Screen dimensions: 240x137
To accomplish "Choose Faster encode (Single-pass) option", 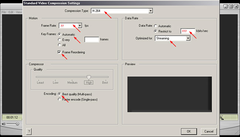I will click(59, 100).
